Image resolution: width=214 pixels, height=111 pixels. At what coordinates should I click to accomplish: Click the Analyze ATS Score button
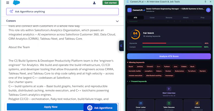click(x=169, y=56)
